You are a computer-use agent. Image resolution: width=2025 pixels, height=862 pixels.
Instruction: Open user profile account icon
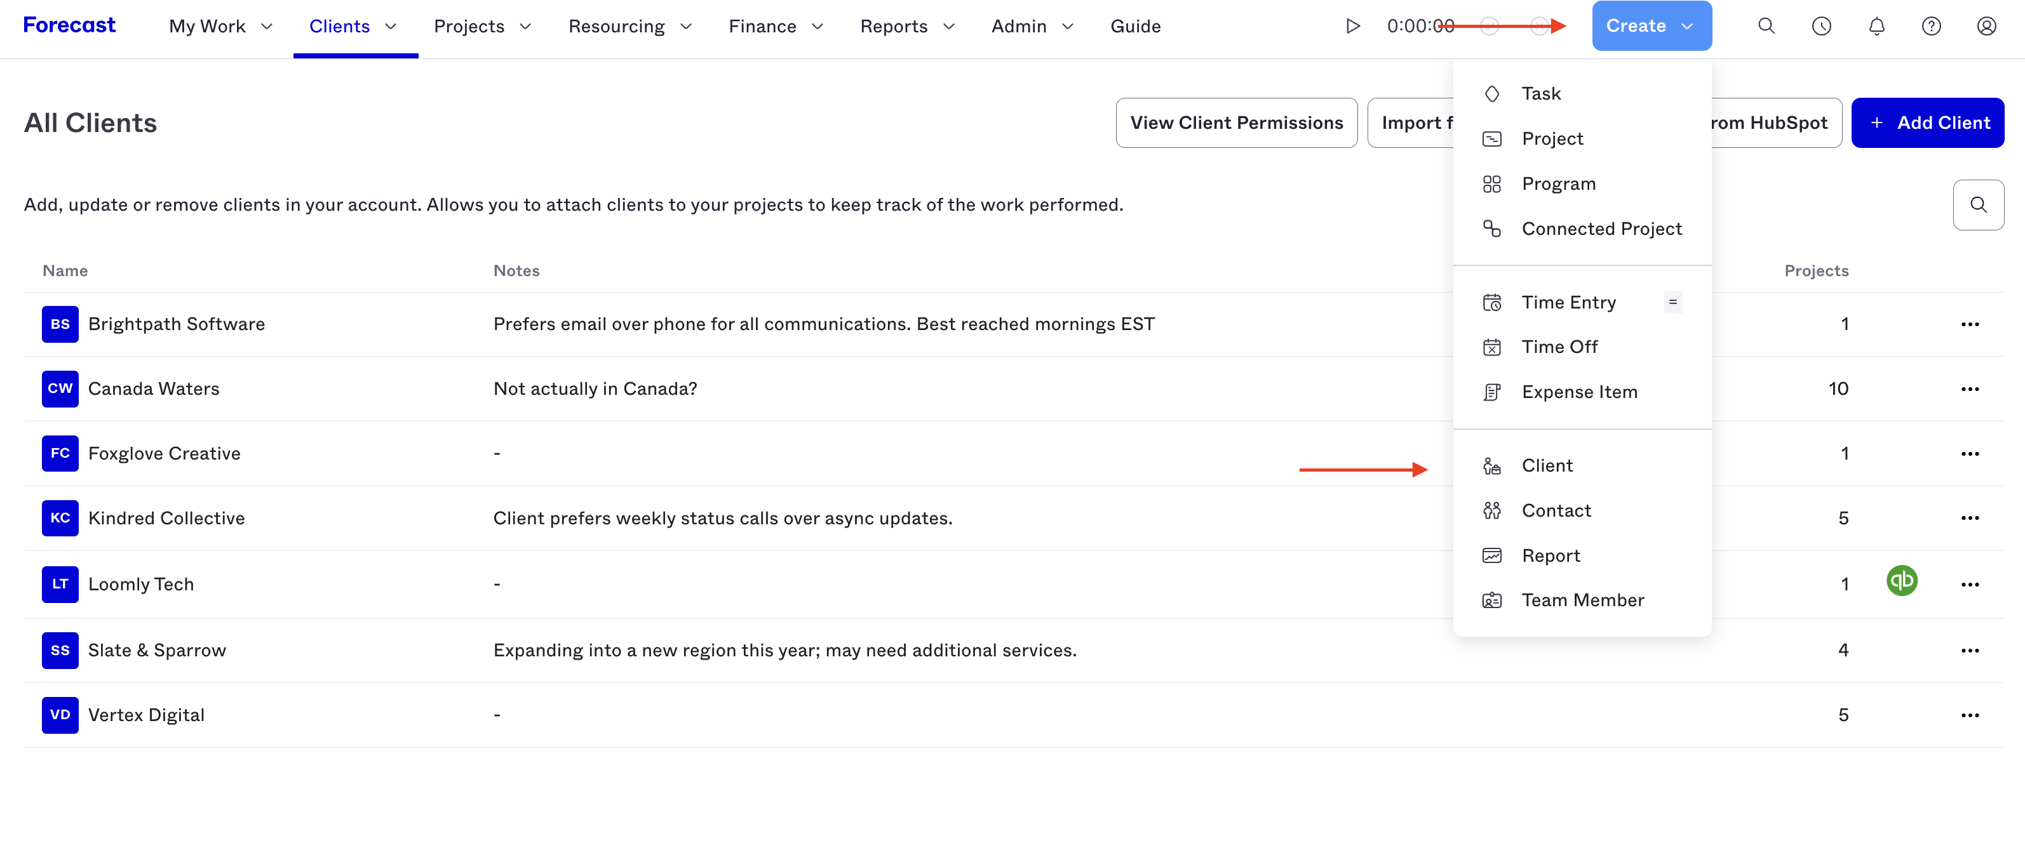1986,26
